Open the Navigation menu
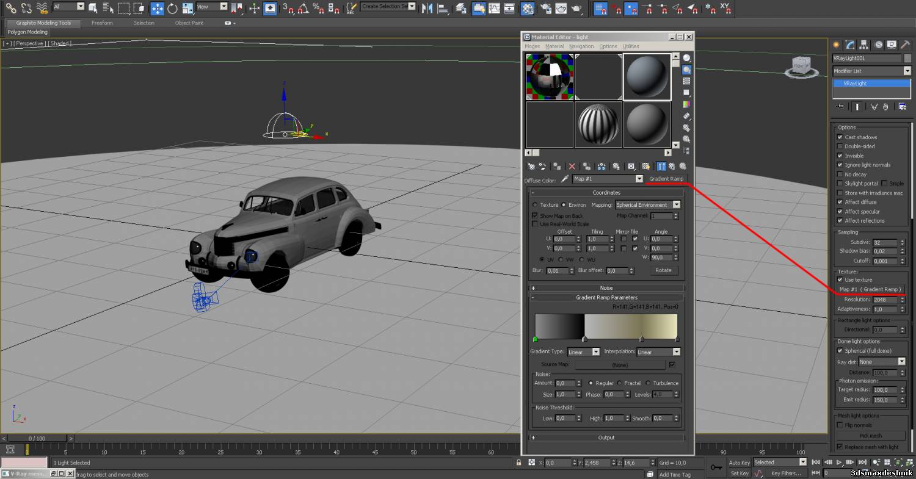The height and width of the screenshot is (479, 916). click(581, 46)
